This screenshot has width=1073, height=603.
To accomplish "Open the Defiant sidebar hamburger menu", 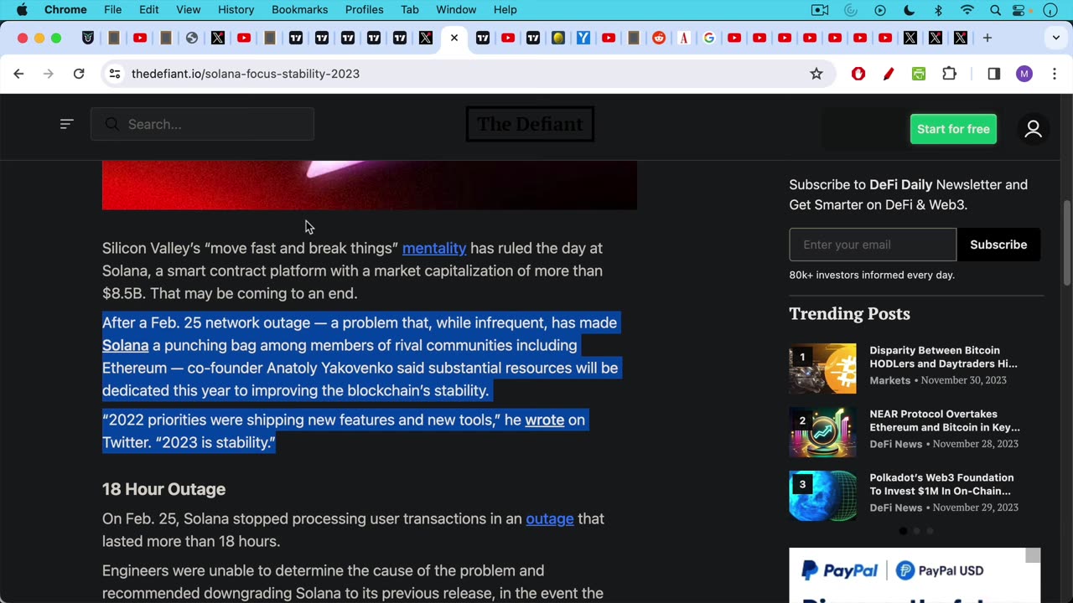I will [x=67, y=124].
